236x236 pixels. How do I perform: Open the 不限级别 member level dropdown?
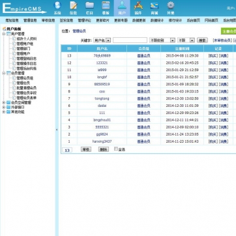pyautogui.click(x=162, y=40)
